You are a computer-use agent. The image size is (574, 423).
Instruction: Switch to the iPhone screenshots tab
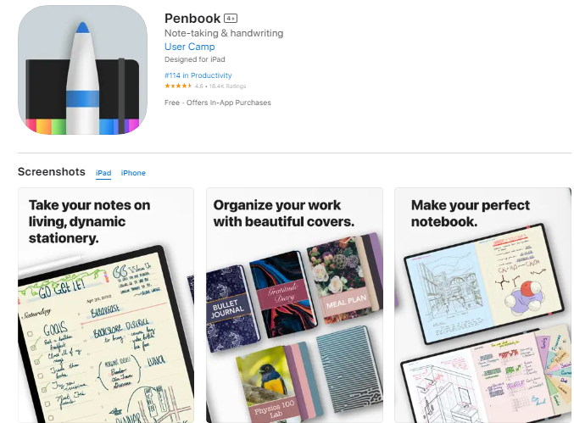point(133,173)
